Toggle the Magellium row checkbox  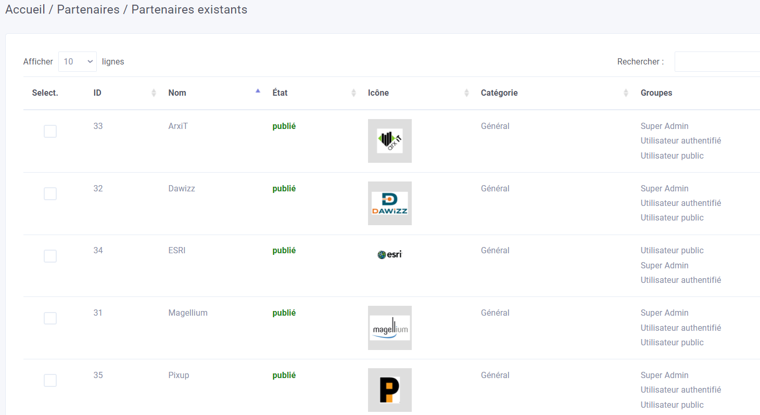(x=50, y=318)
